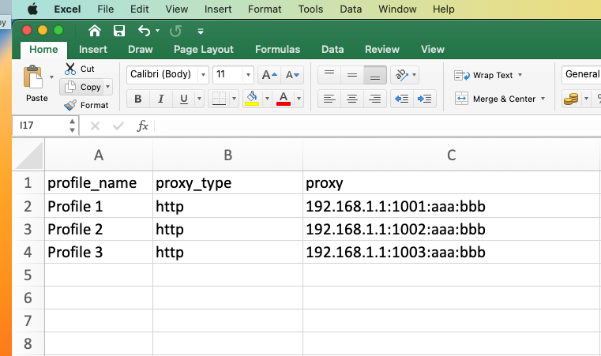The image size is (601, 356).
Task: Click Merge & Center button
Action: [495, 99]
